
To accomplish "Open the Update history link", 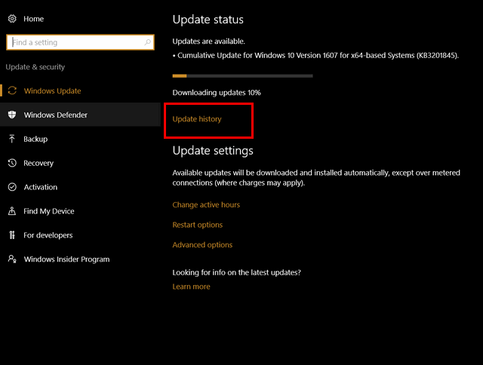I will tap(197, 119).
